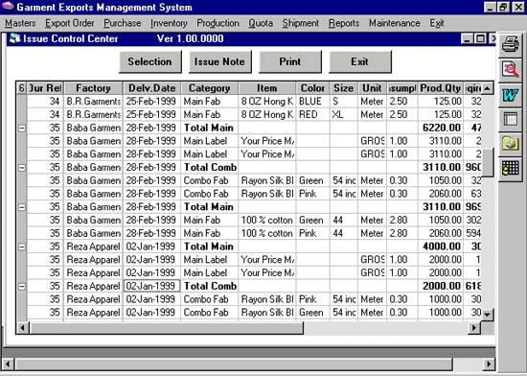
Task: Click the Size column header
Action: click(x=343, y=88)
